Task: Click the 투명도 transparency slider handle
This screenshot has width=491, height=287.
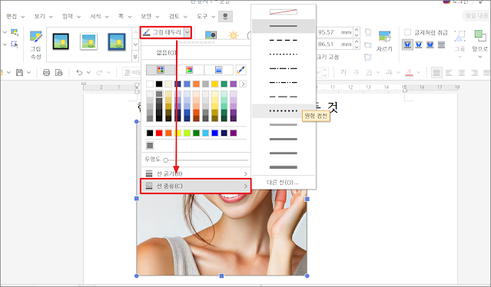Action: 166,160
